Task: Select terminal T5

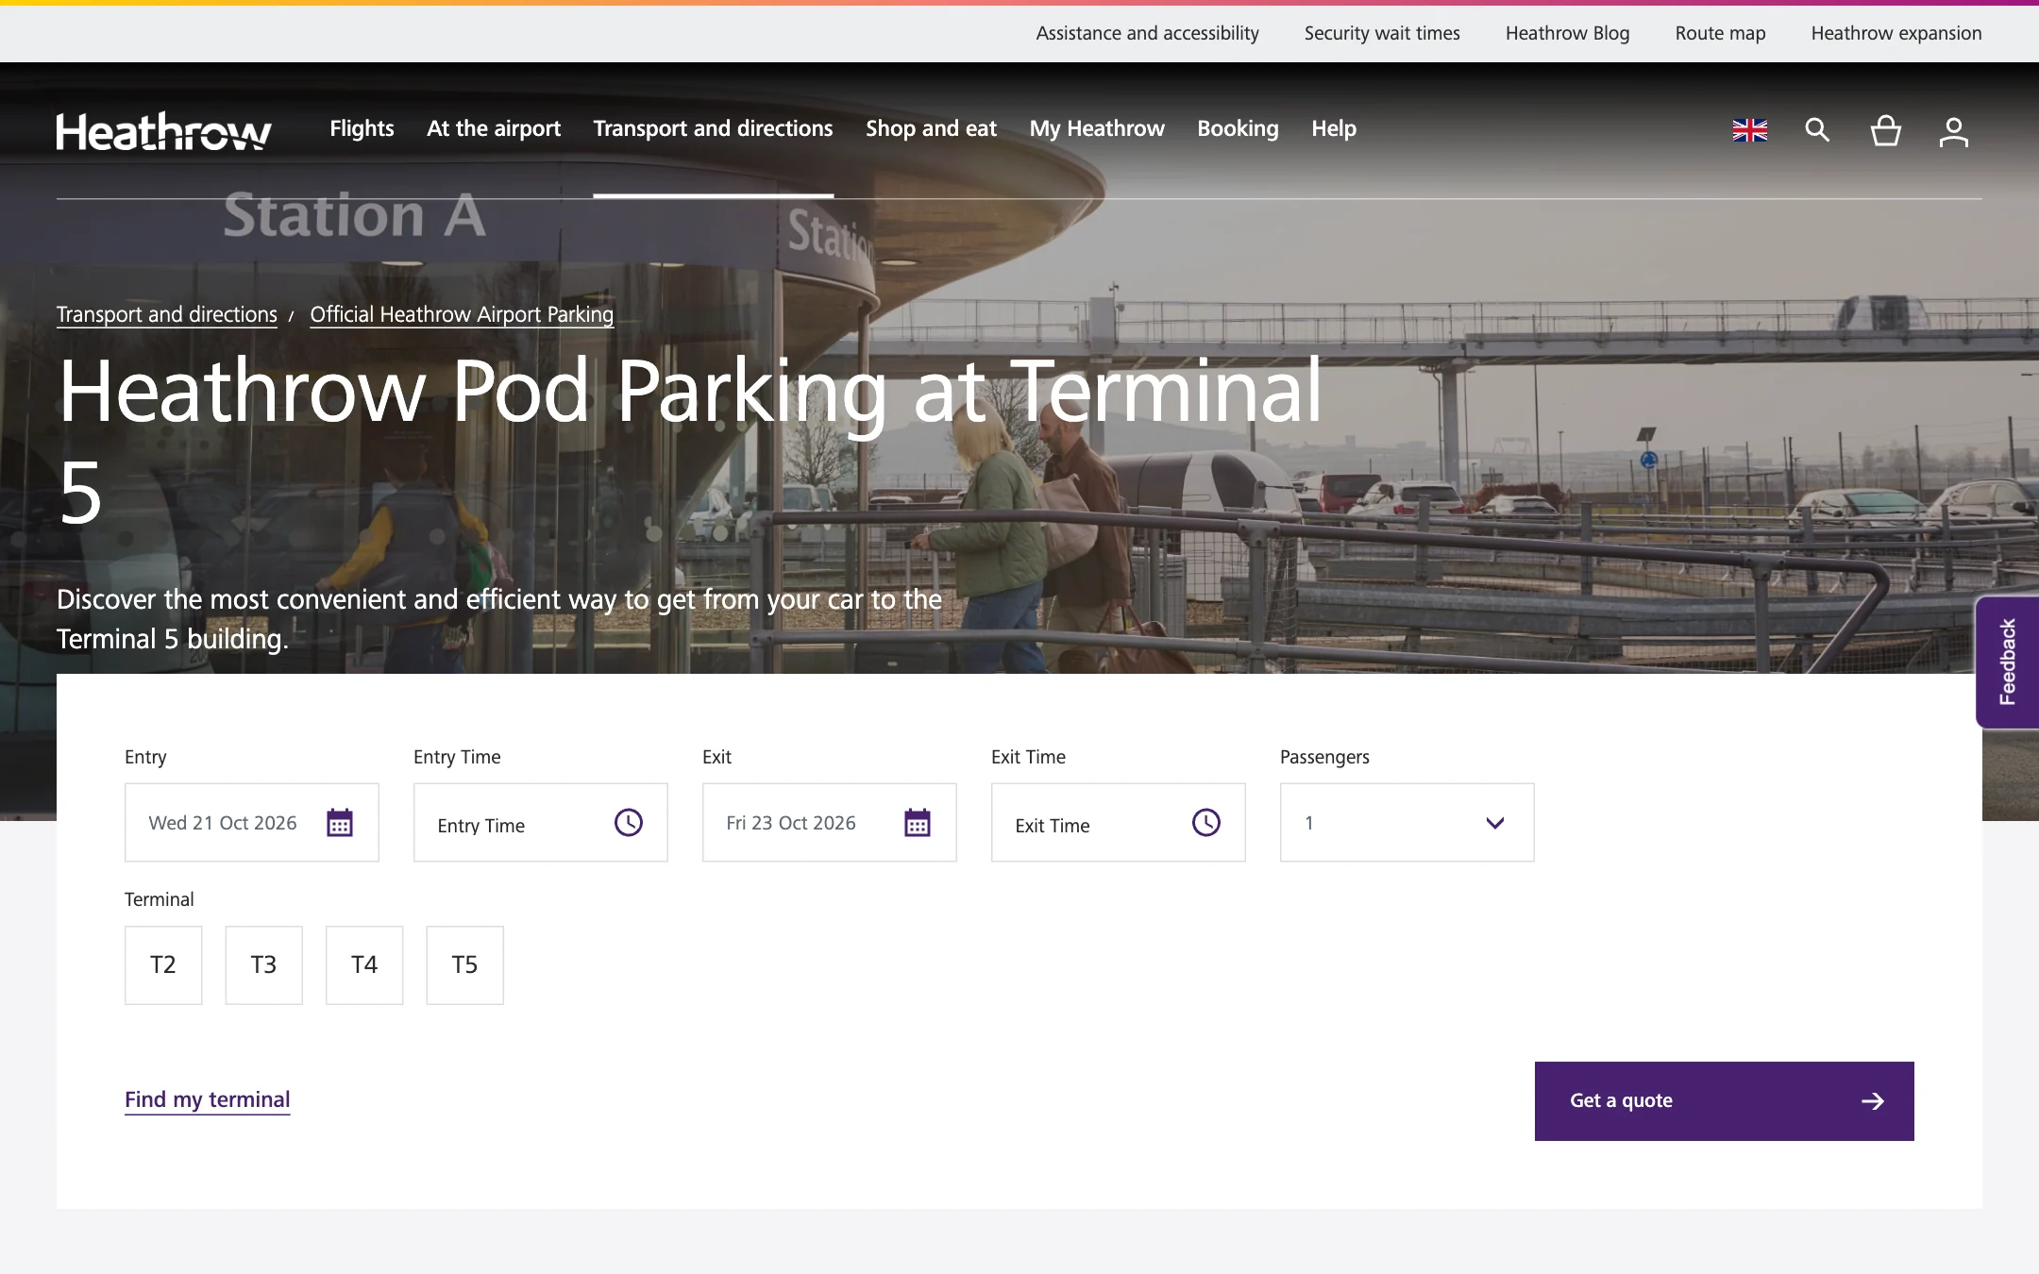Action: pyautogui.click(x=464, y=965)
